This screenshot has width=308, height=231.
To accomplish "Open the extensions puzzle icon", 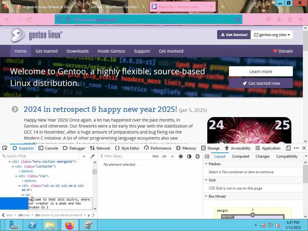I will pyautogui.click(x=290, y=19).
